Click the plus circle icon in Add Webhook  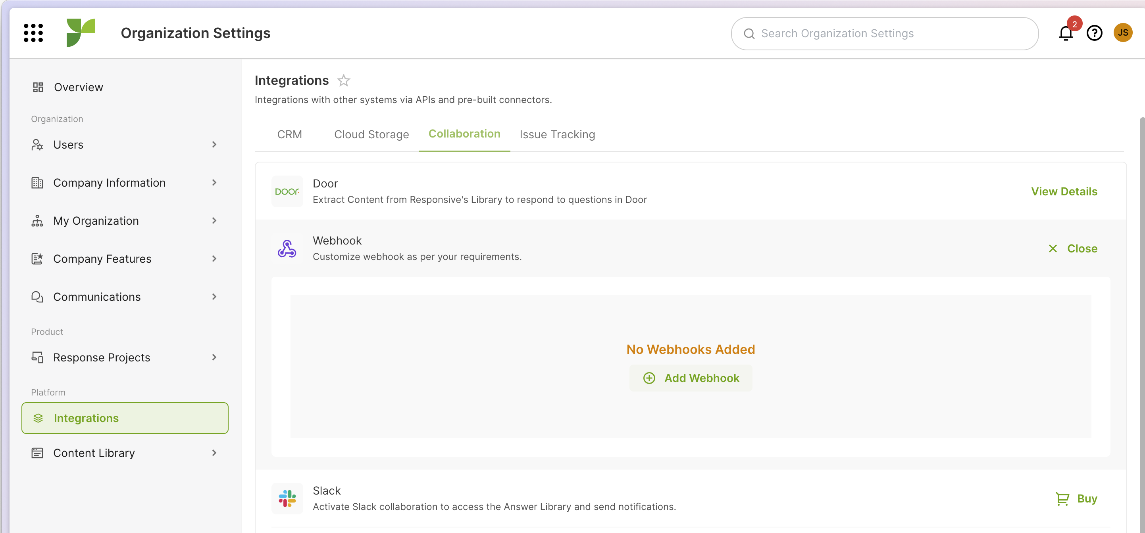click(649, 378)
